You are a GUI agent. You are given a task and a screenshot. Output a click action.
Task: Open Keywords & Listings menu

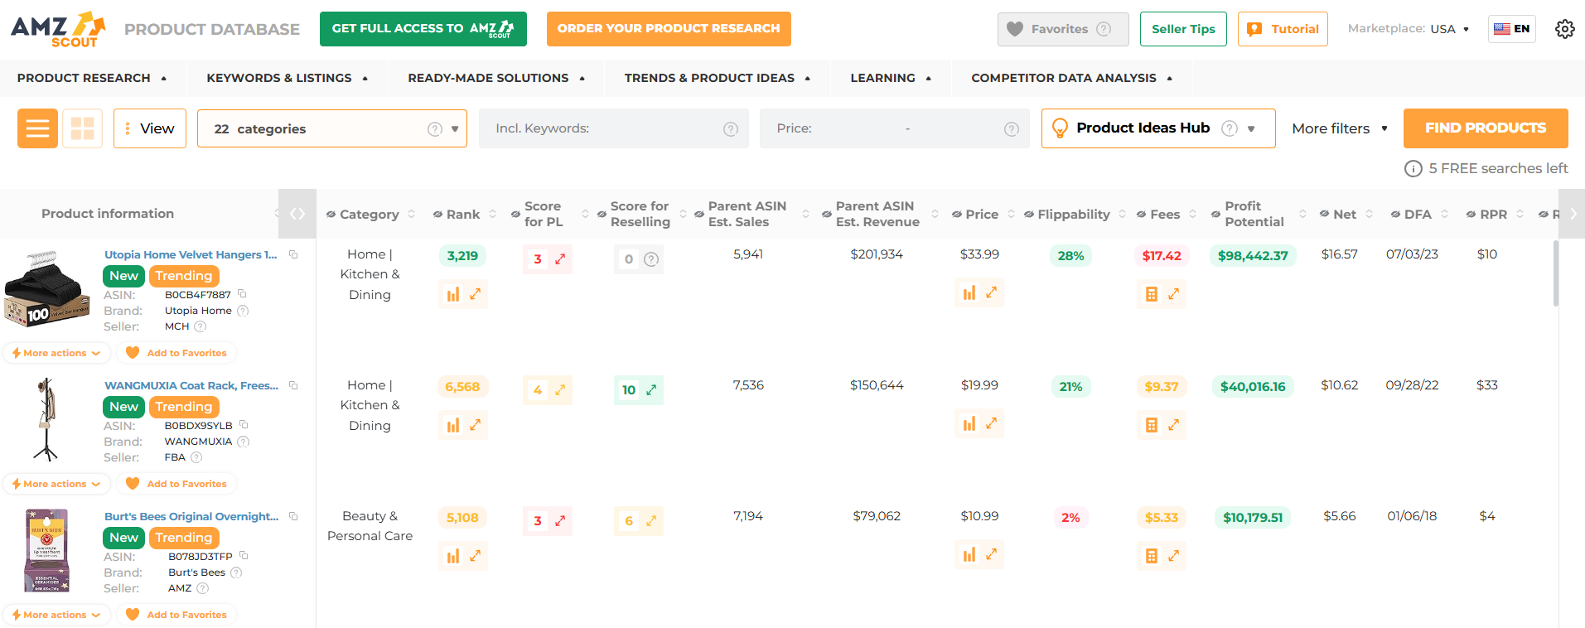click(x=288, y=78)
